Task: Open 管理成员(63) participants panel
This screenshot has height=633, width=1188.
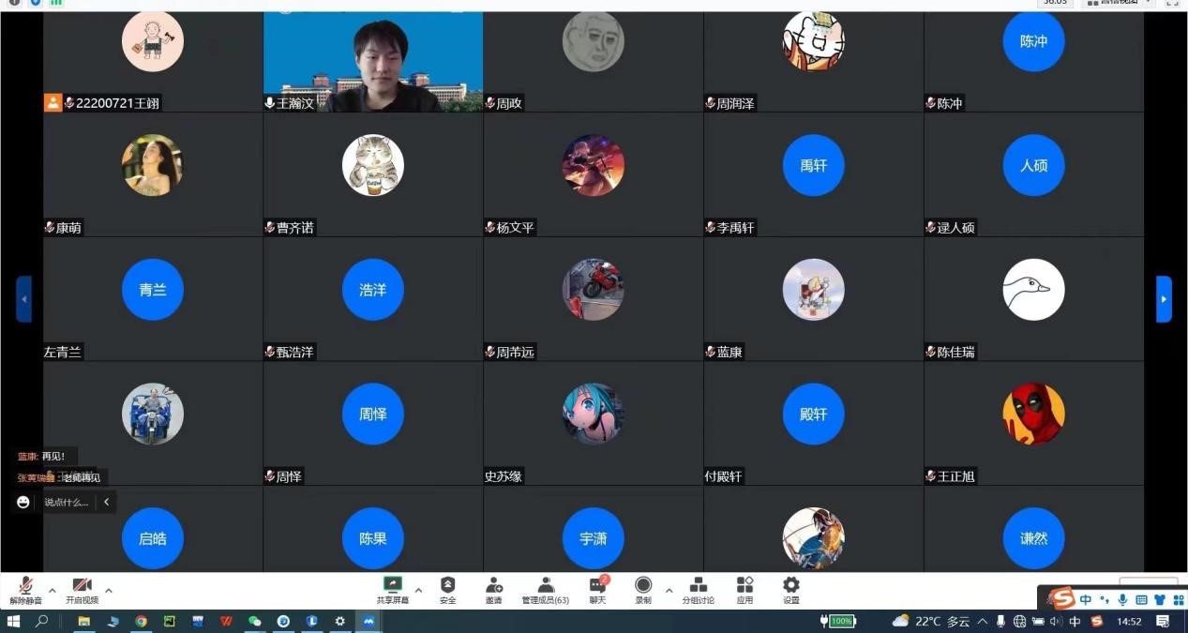Action: (x=546, y=589)
